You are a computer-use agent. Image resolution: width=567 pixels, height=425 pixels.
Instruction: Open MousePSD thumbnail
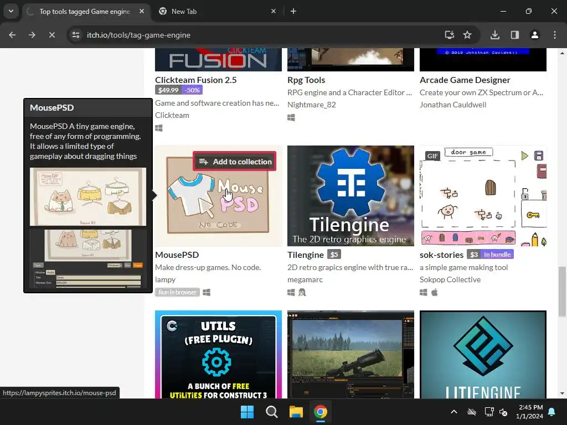(x=218, y=195)
